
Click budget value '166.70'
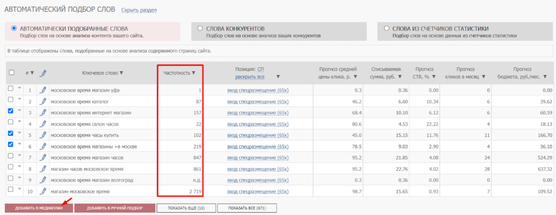(x=545, y=136)
